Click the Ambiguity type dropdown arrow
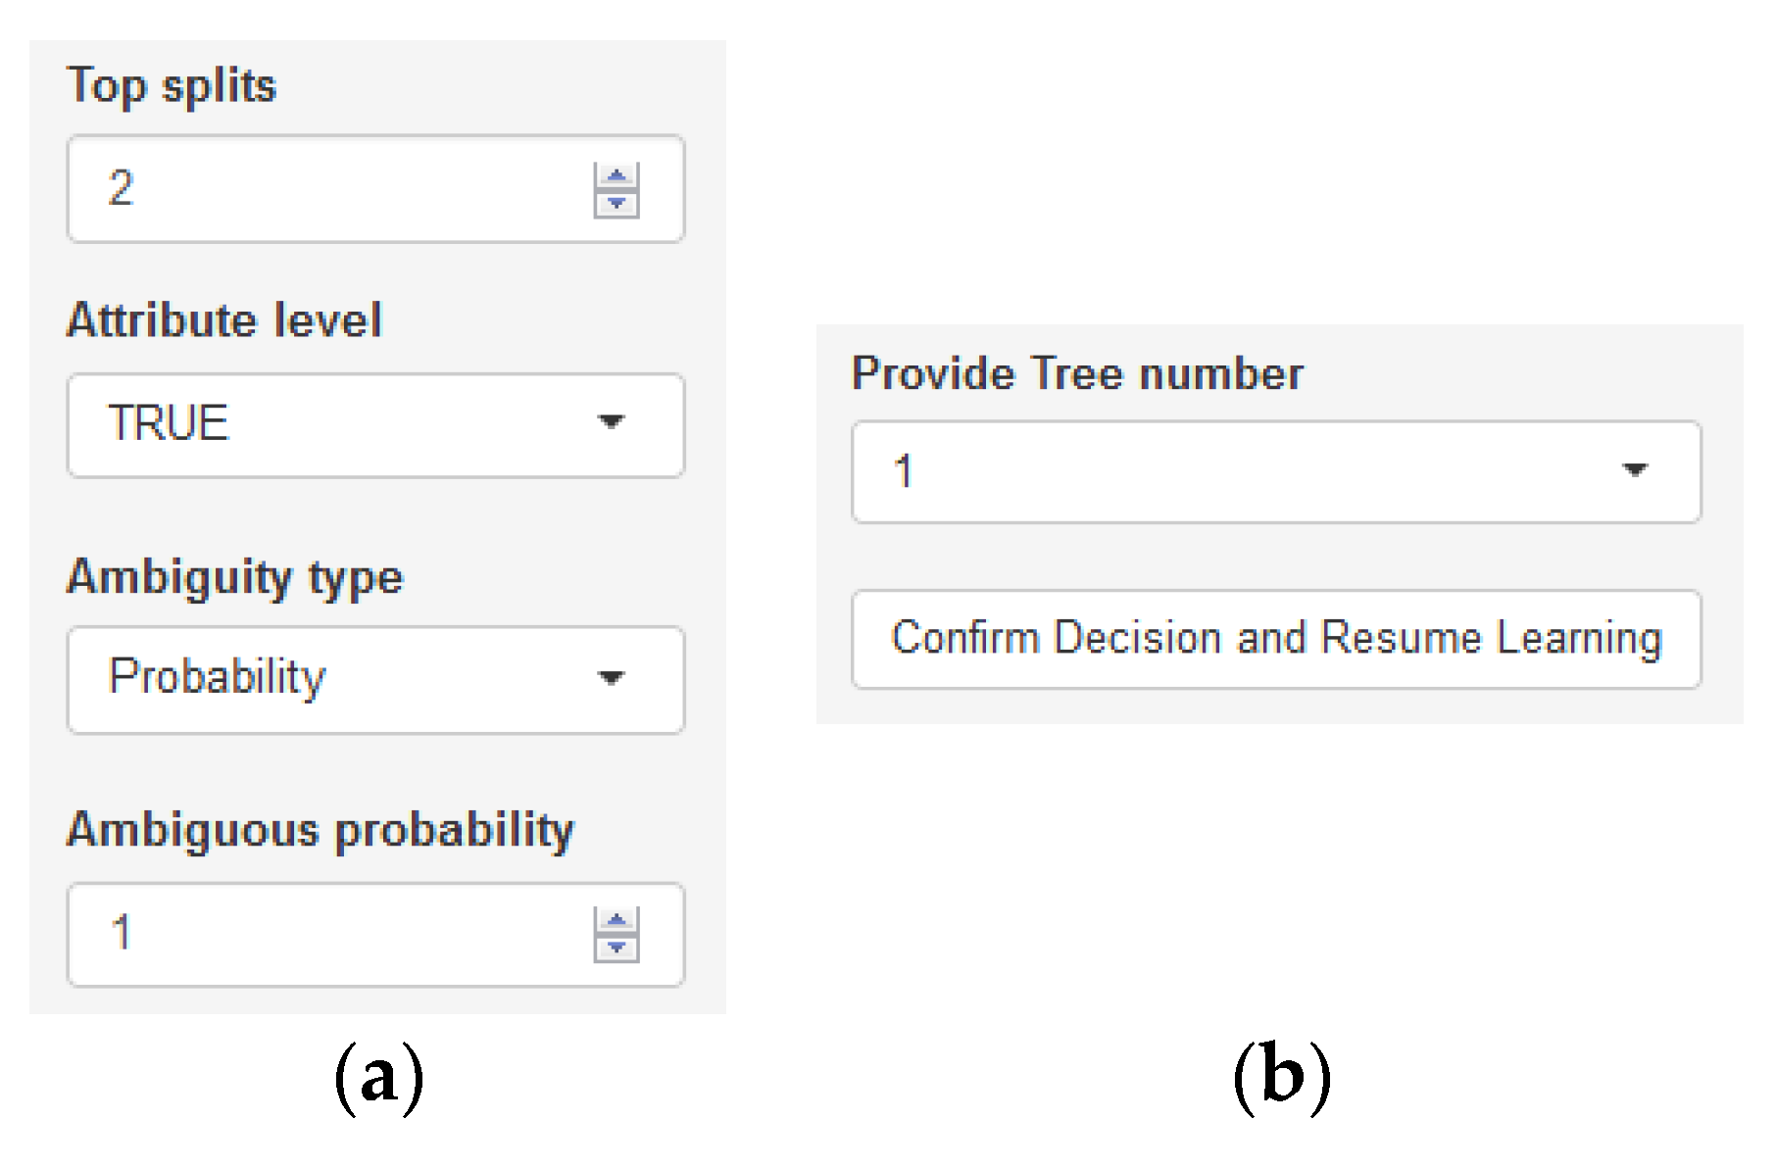 point(611,678)
